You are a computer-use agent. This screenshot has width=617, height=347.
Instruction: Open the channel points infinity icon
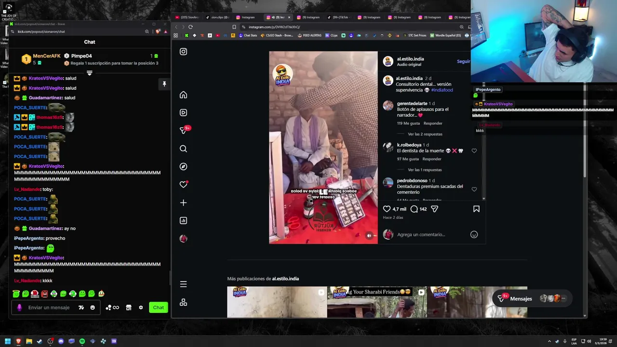point(112,307)
